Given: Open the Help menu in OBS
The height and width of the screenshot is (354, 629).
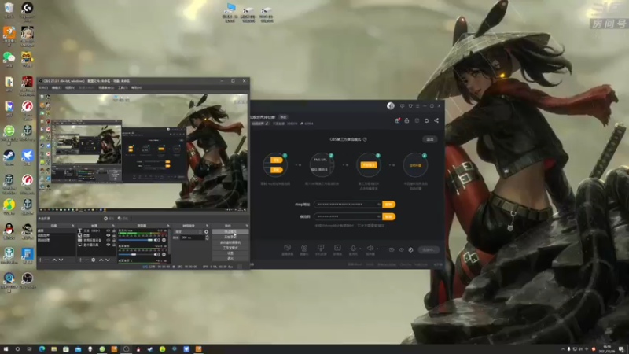Looking at the screenshot, I should (x=136, y=87).
